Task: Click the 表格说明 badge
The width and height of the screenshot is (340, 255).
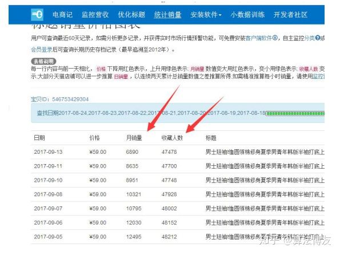Action: point(43,61)
